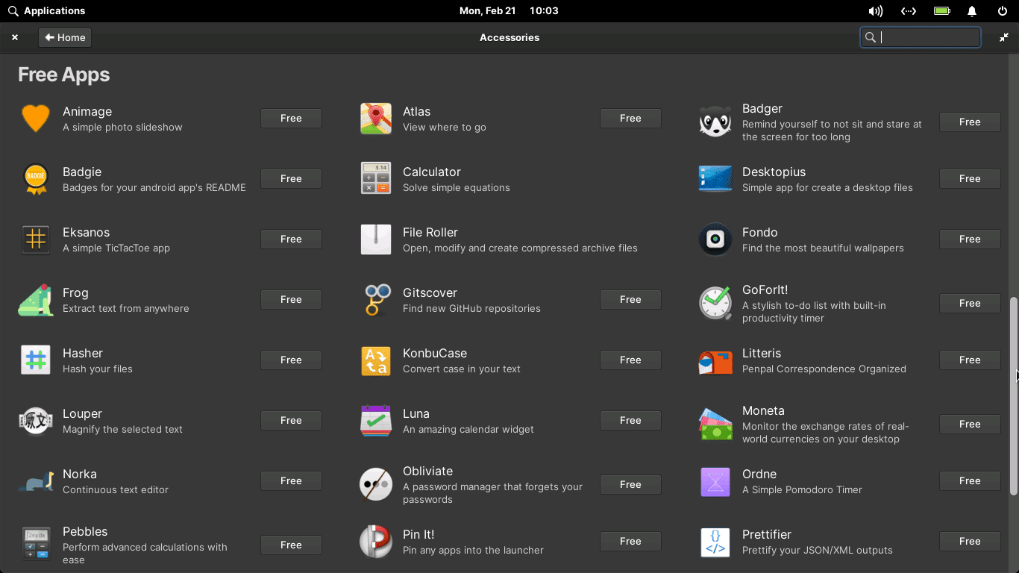
Task: Open the Applications menu
Action: click(x=46, y=10)
